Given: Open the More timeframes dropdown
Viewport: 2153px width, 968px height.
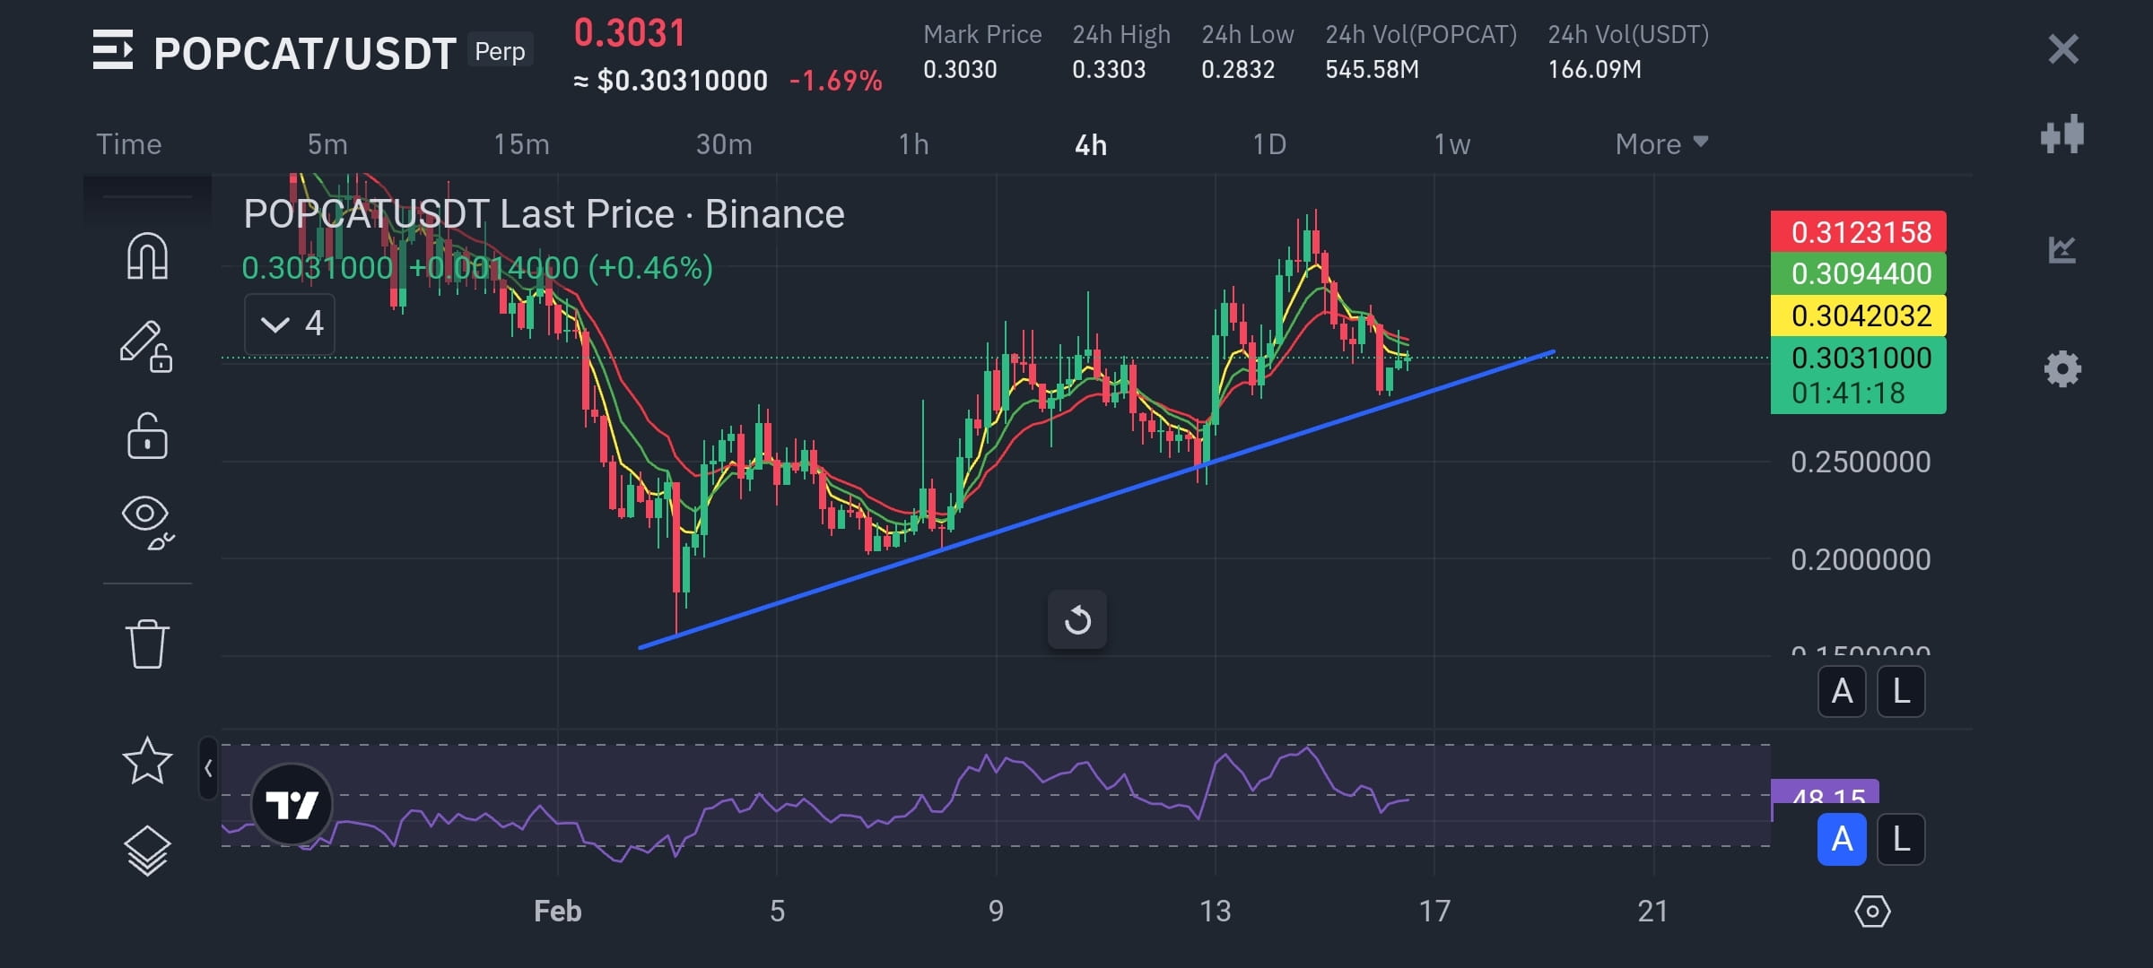Looking at the screenshot, I should click(1661, 144).
